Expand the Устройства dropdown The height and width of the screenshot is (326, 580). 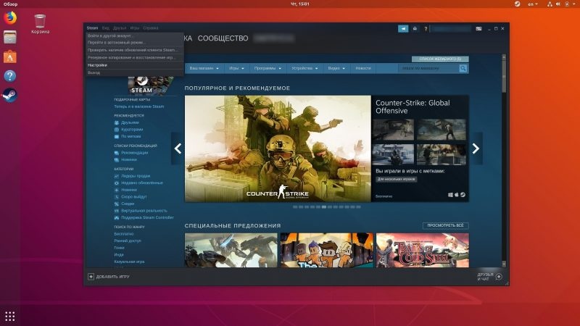(304, 68)
